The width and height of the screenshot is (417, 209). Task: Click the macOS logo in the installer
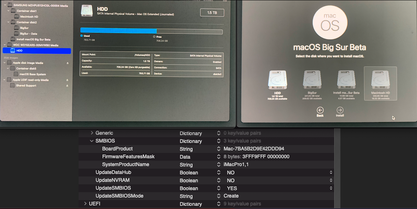coord(330,22)
